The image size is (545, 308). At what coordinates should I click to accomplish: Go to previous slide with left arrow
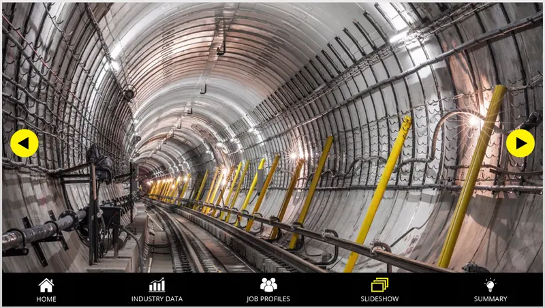[x=25, y=143]
